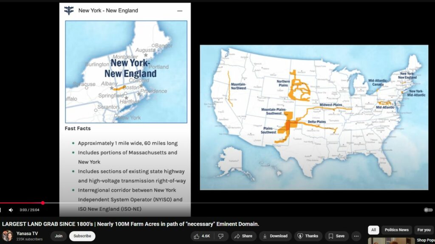Click the New York-New England inset map

point(126,72)
